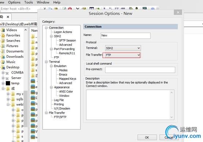203x142 pixels.
Task: Select ANSI Color category
Action: [x=66, y=92]
